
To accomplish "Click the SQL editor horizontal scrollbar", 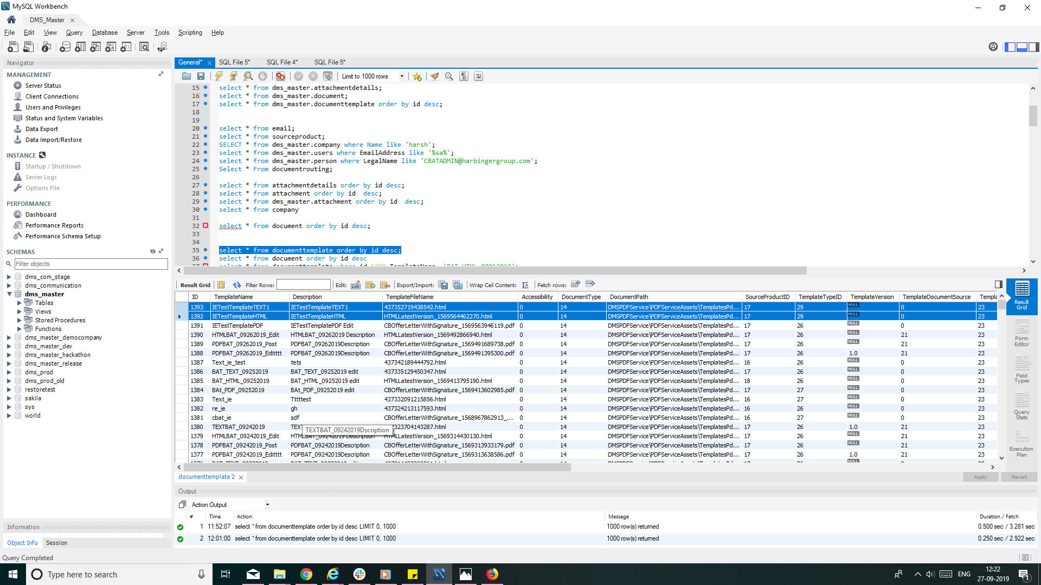I will tap(495, 270).
